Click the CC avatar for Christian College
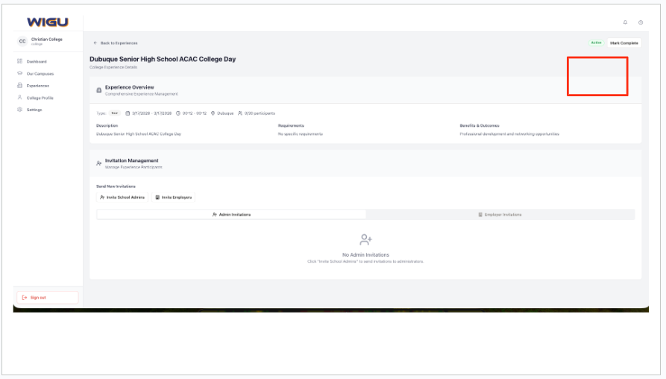Image resolution: width=666 pixels, height=379 pixels. click(x=22, y=42)
